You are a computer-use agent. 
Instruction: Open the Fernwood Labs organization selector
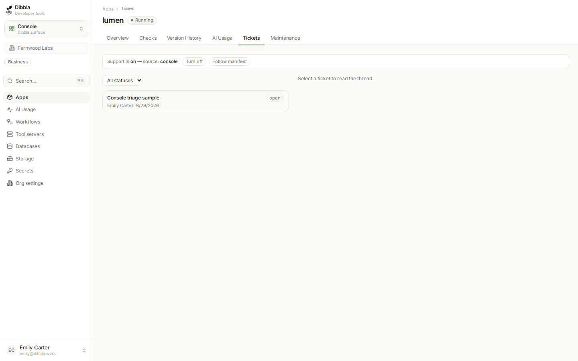coord(46,48)
